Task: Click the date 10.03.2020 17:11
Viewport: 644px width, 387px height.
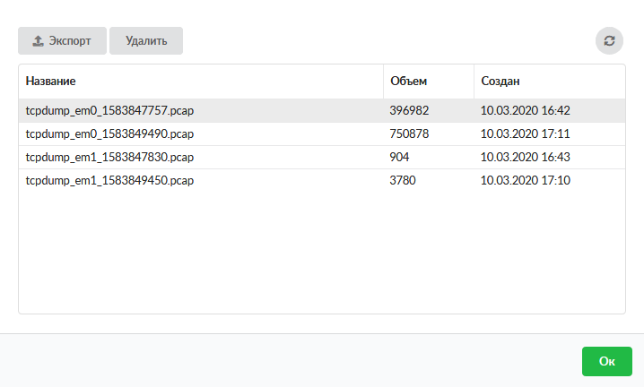Action: click(526, 133)
